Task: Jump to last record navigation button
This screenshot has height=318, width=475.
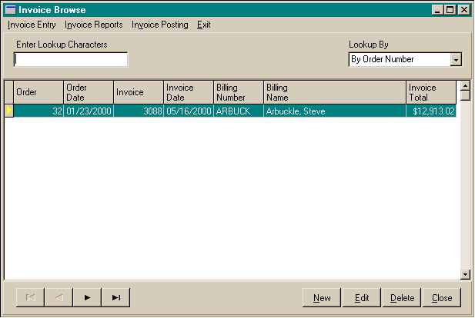Action: click(115, 297)
